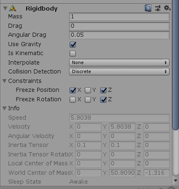The height and width of the screenshot is (189, 179).
Task: Click the Interpolate label
Action: pyautogui.click(x=24, y=63)
